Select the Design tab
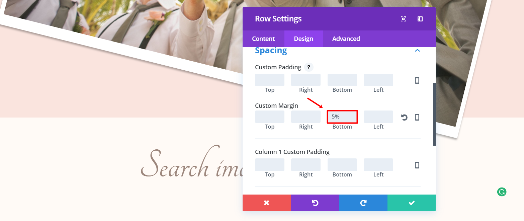 303,39
